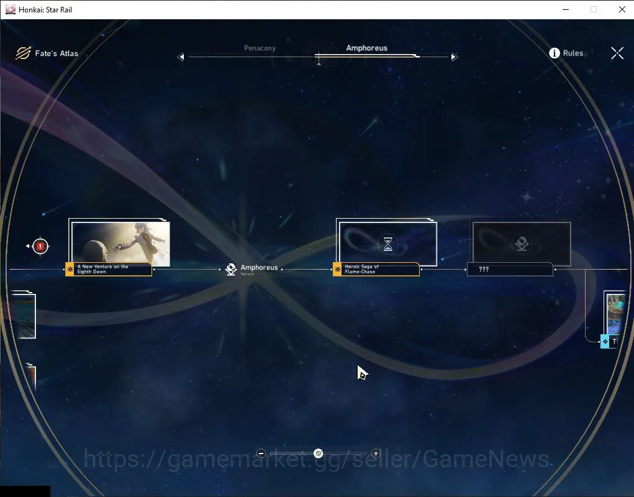This screenshot has width=634, height=497.
Task: Click the gold mission icon beside Eighth Dawn label
Action: [70, 270]
